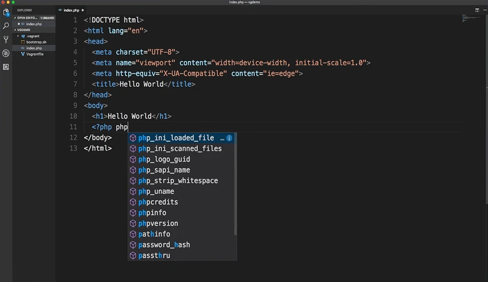Open bootstrap.sh in the explorer
Viewport: 488px width, 282px height.
tap(34, 42)
